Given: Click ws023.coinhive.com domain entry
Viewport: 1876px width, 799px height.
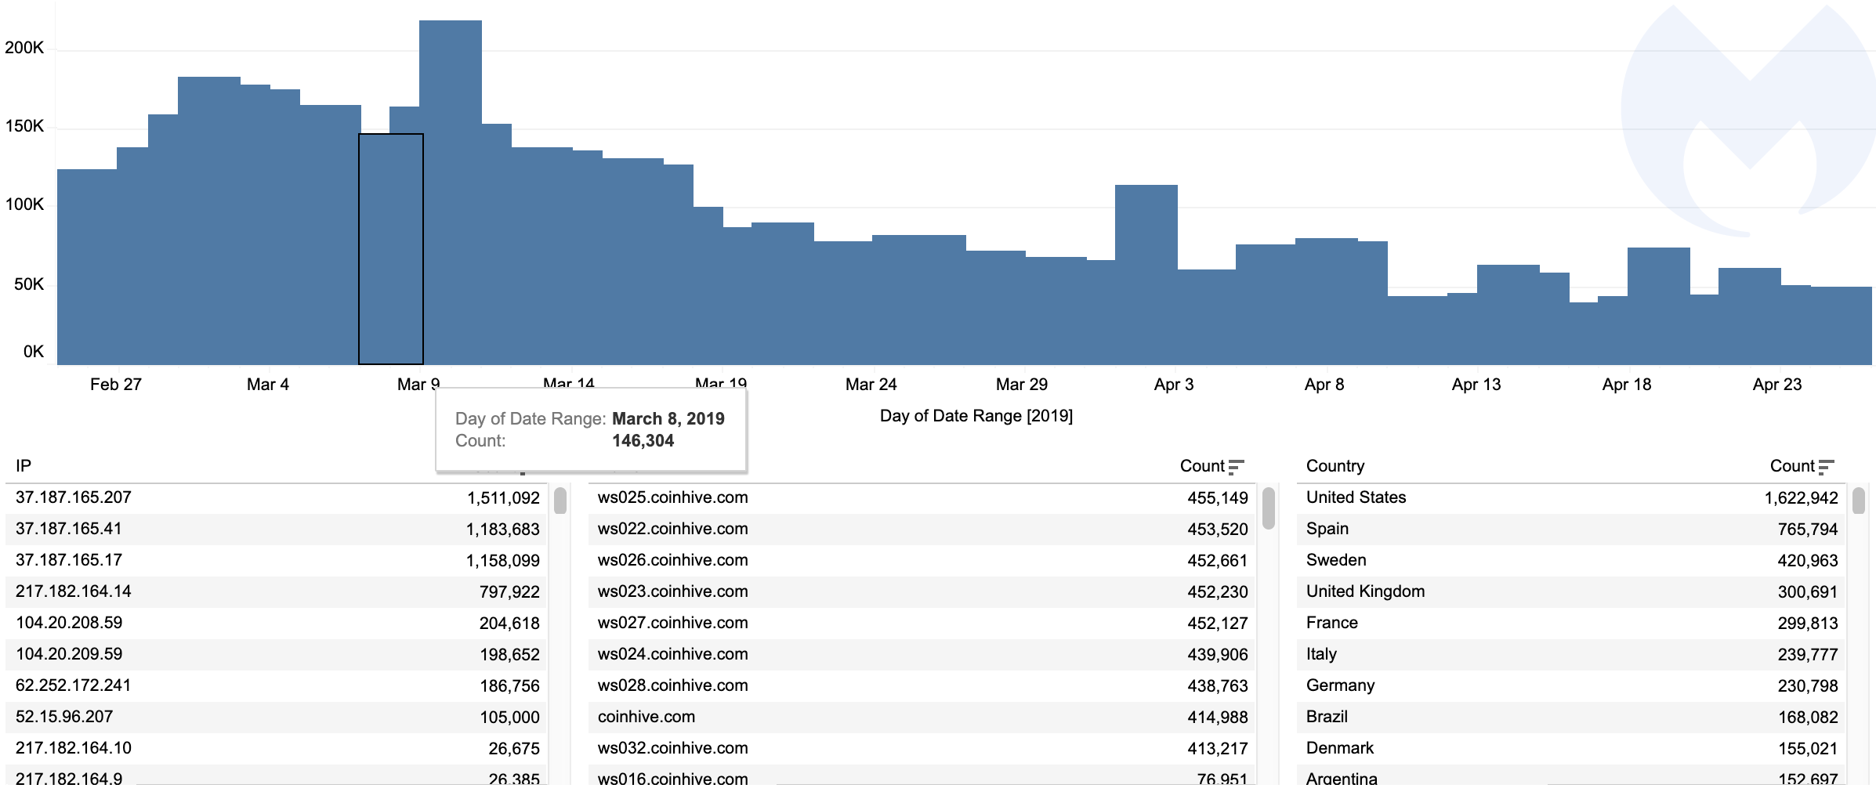Looking at the screenshot, I should pyautogui.click(x=672, y=591).
